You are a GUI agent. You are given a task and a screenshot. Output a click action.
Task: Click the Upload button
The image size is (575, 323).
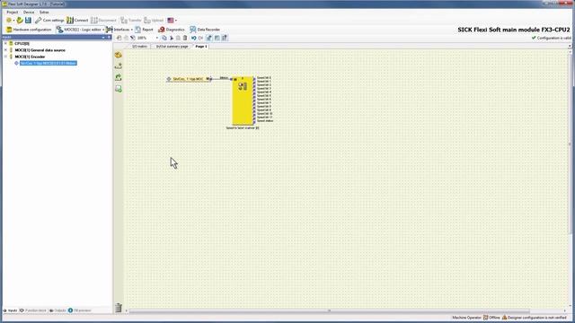pos(154,20)
